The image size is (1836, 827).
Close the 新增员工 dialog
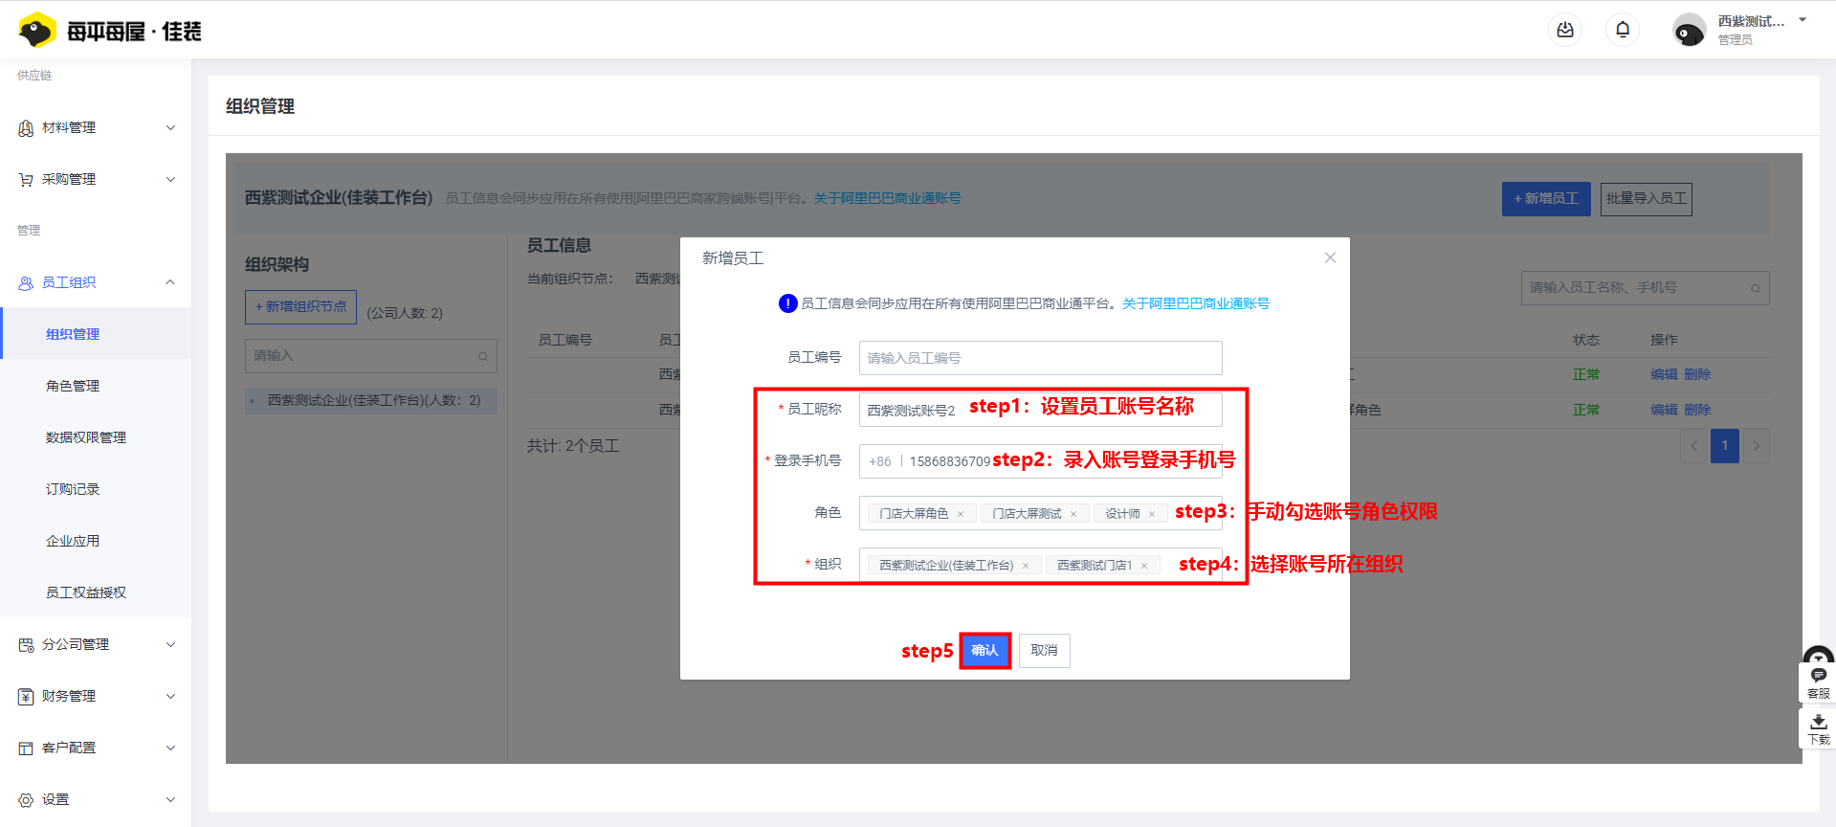pos(1330,257)
